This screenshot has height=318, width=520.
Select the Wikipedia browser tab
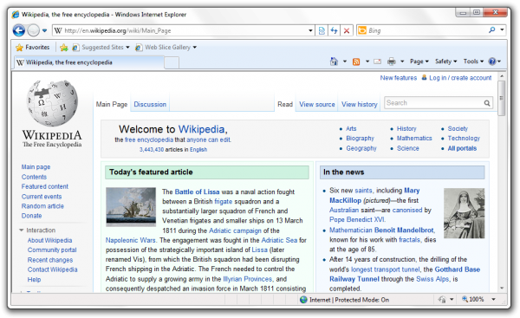click(89, 62)
